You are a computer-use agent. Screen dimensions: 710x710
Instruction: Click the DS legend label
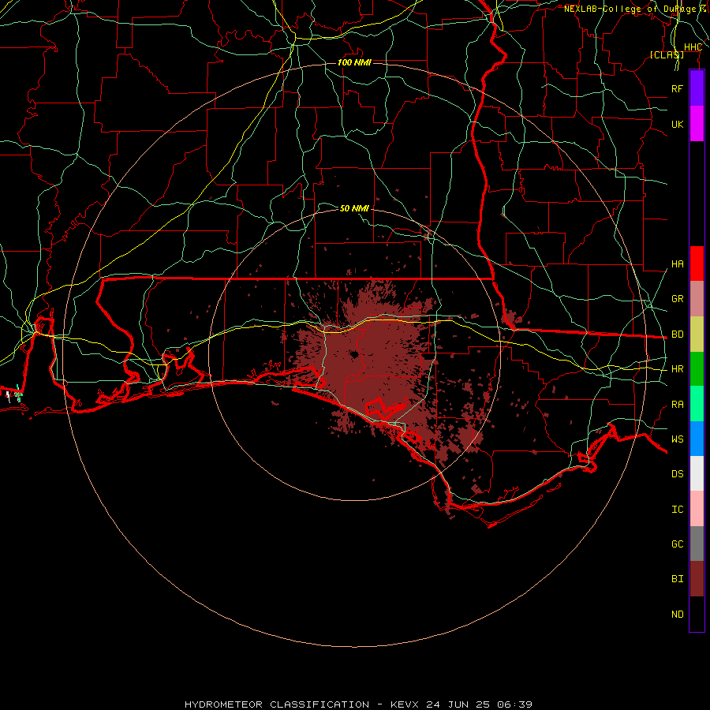pos(677,474)
